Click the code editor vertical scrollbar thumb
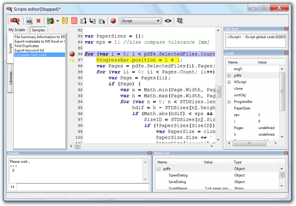296x206 pixels. 218,92
